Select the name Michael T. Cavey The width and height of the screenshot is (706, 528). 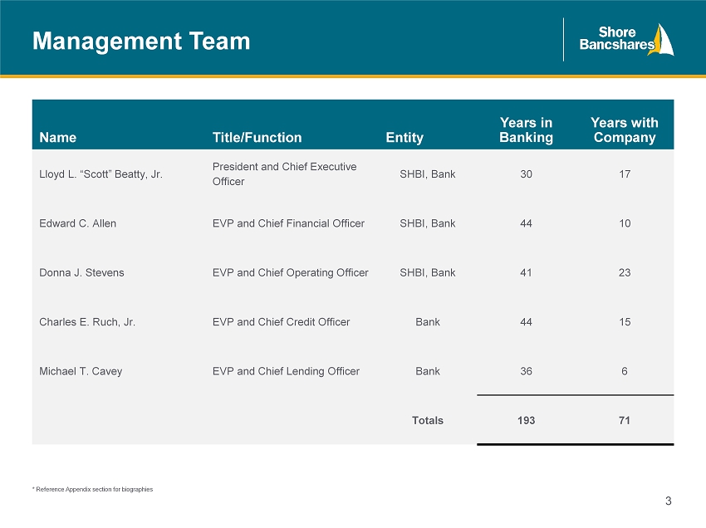point(81,371)
